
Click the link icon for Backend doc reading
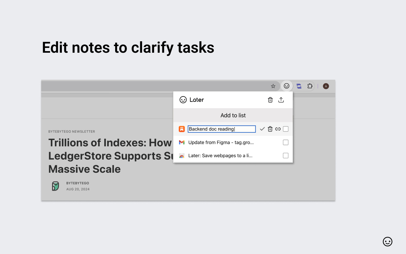pyautogui.click(x=278, y=129)
